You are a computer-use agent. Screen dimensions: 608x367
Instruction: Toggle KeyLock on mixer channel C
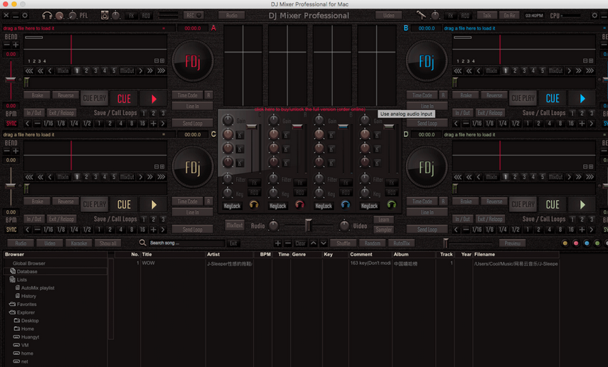pos(232,206)
